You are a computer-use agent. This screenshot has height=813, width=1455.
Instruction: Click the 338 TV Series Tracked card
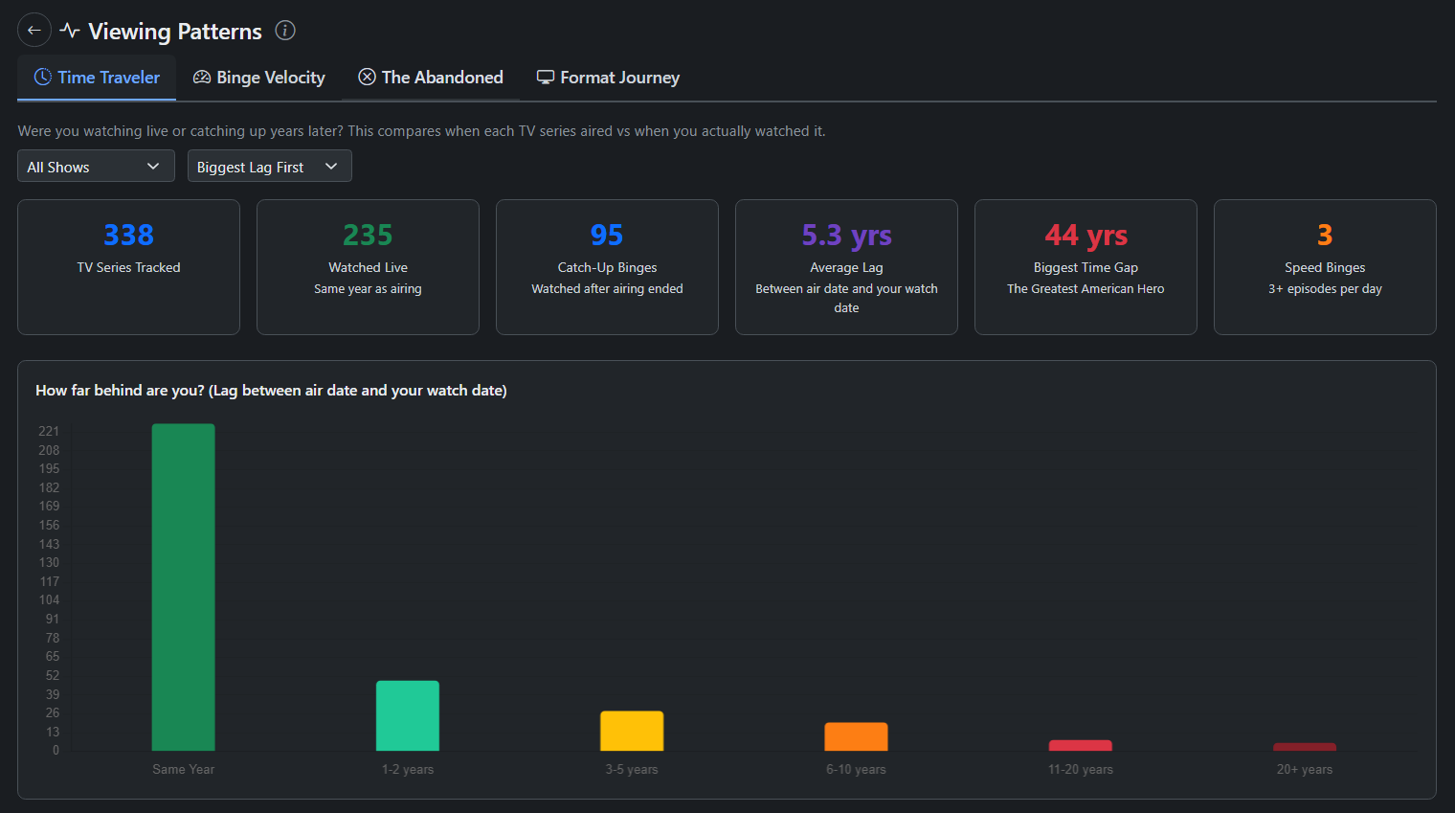coord(128,267)
